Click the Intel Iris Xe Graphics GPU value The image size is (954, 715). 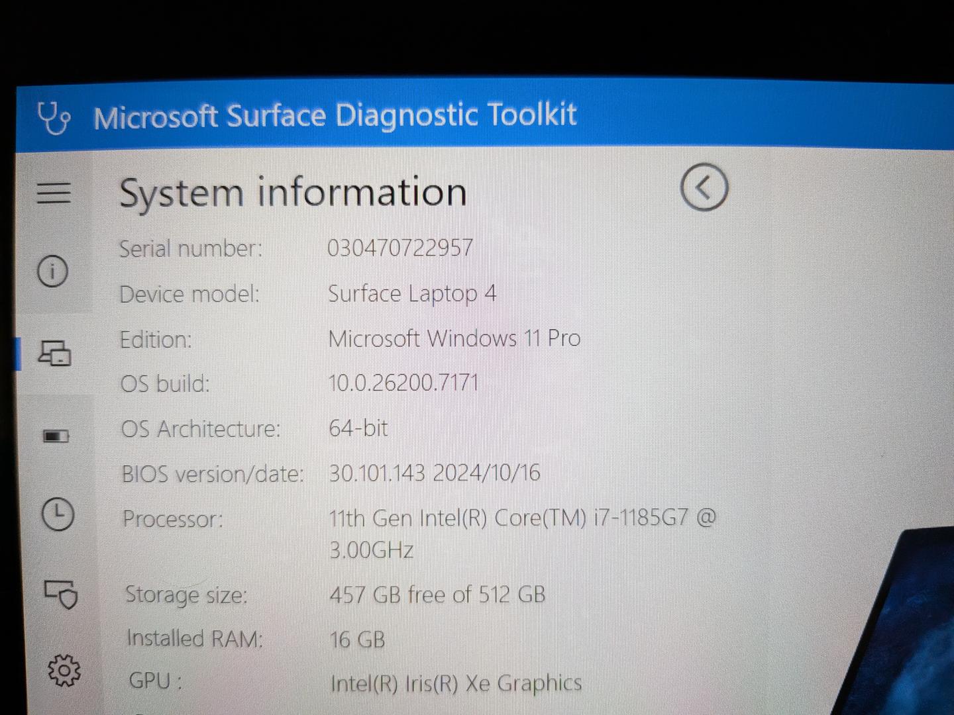[x=456, y=683]
